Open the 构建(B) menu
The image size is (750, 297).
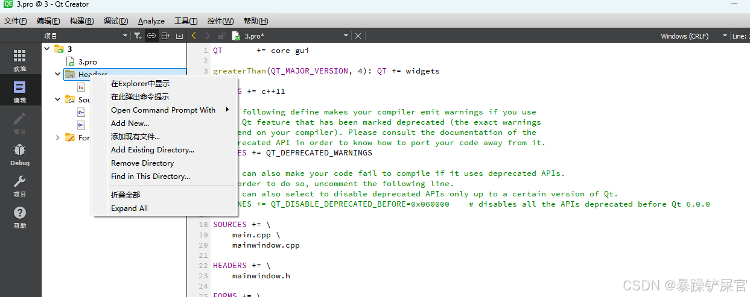point(81,21)
